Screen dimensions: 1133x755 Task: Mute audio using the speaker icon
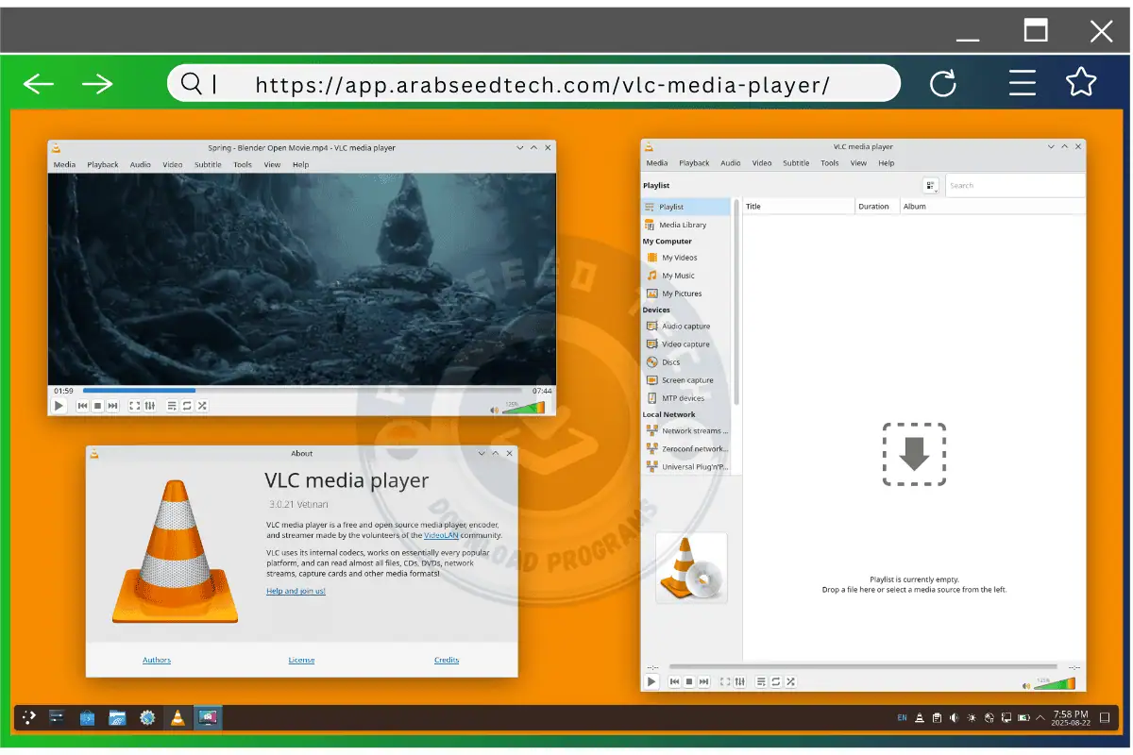[x=493, y=409]
